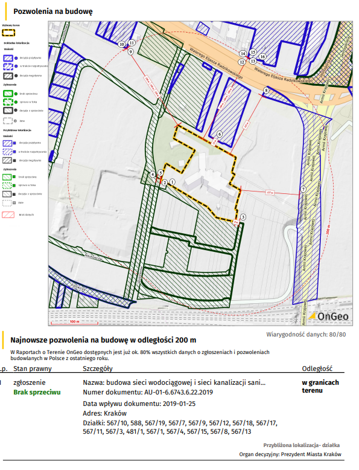Screen dimensions: 359x470
Task: Click map marker number 9
Action: click(130, 52)
